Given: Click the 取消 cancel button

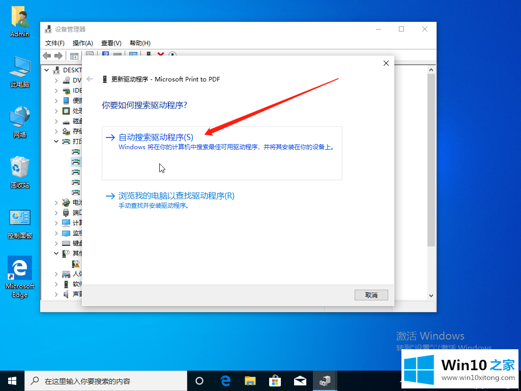Looking at the screenshot, I should (x=371, y=295).
